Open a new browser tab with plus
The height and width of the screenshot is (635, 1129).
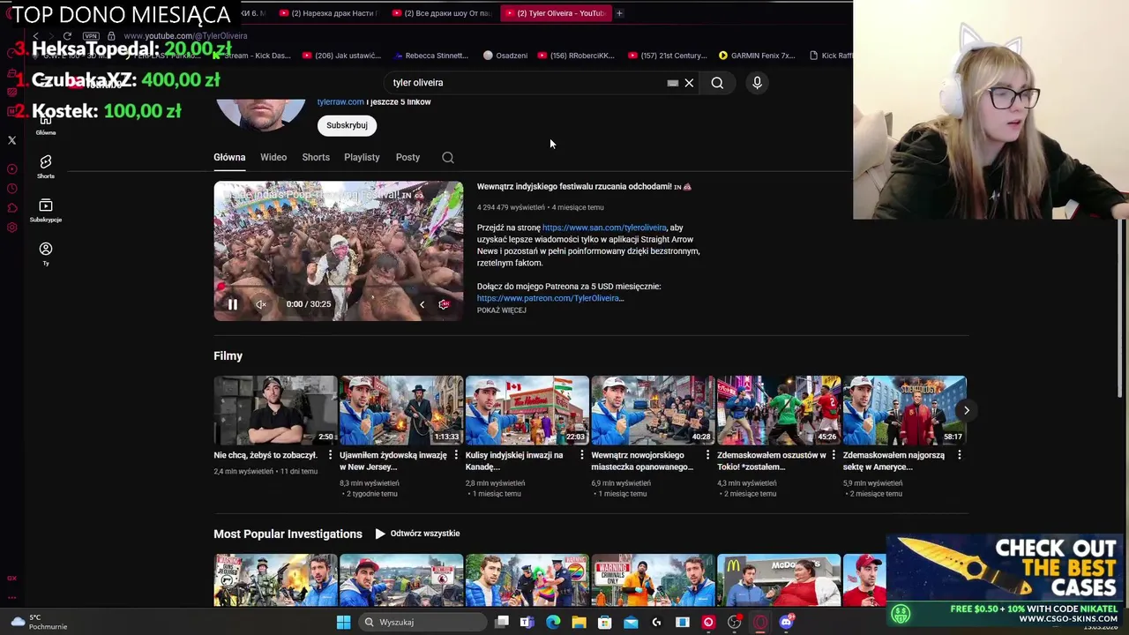[619, 13]
